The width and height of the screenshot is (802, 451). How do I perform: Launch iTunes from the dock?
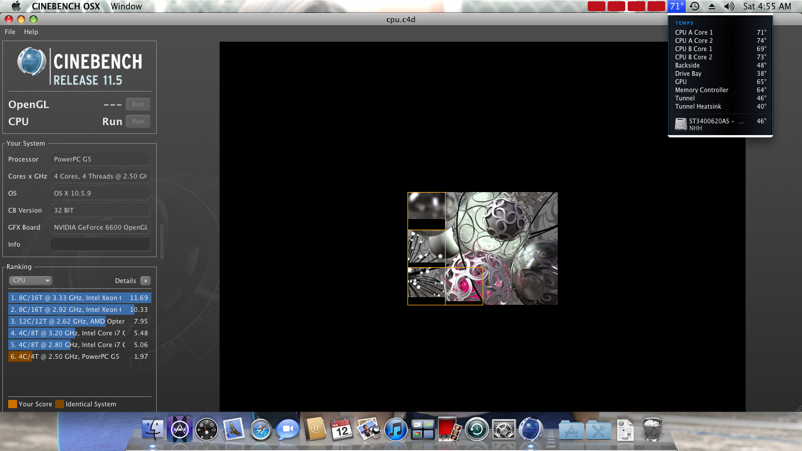396,430
